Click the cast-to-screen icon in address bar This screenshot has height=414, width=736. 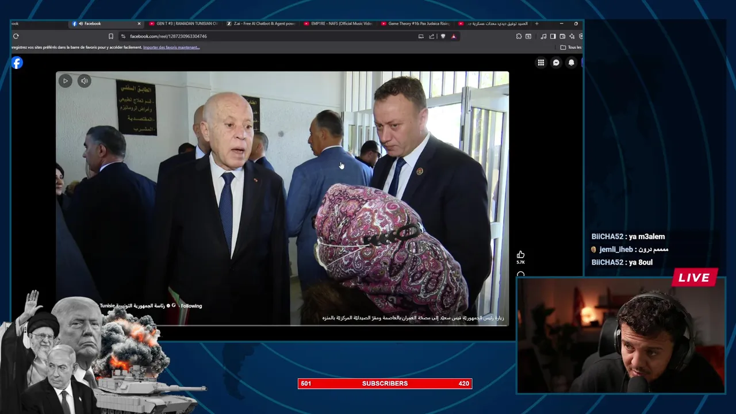pyautogui.click(x=421, y=36)
